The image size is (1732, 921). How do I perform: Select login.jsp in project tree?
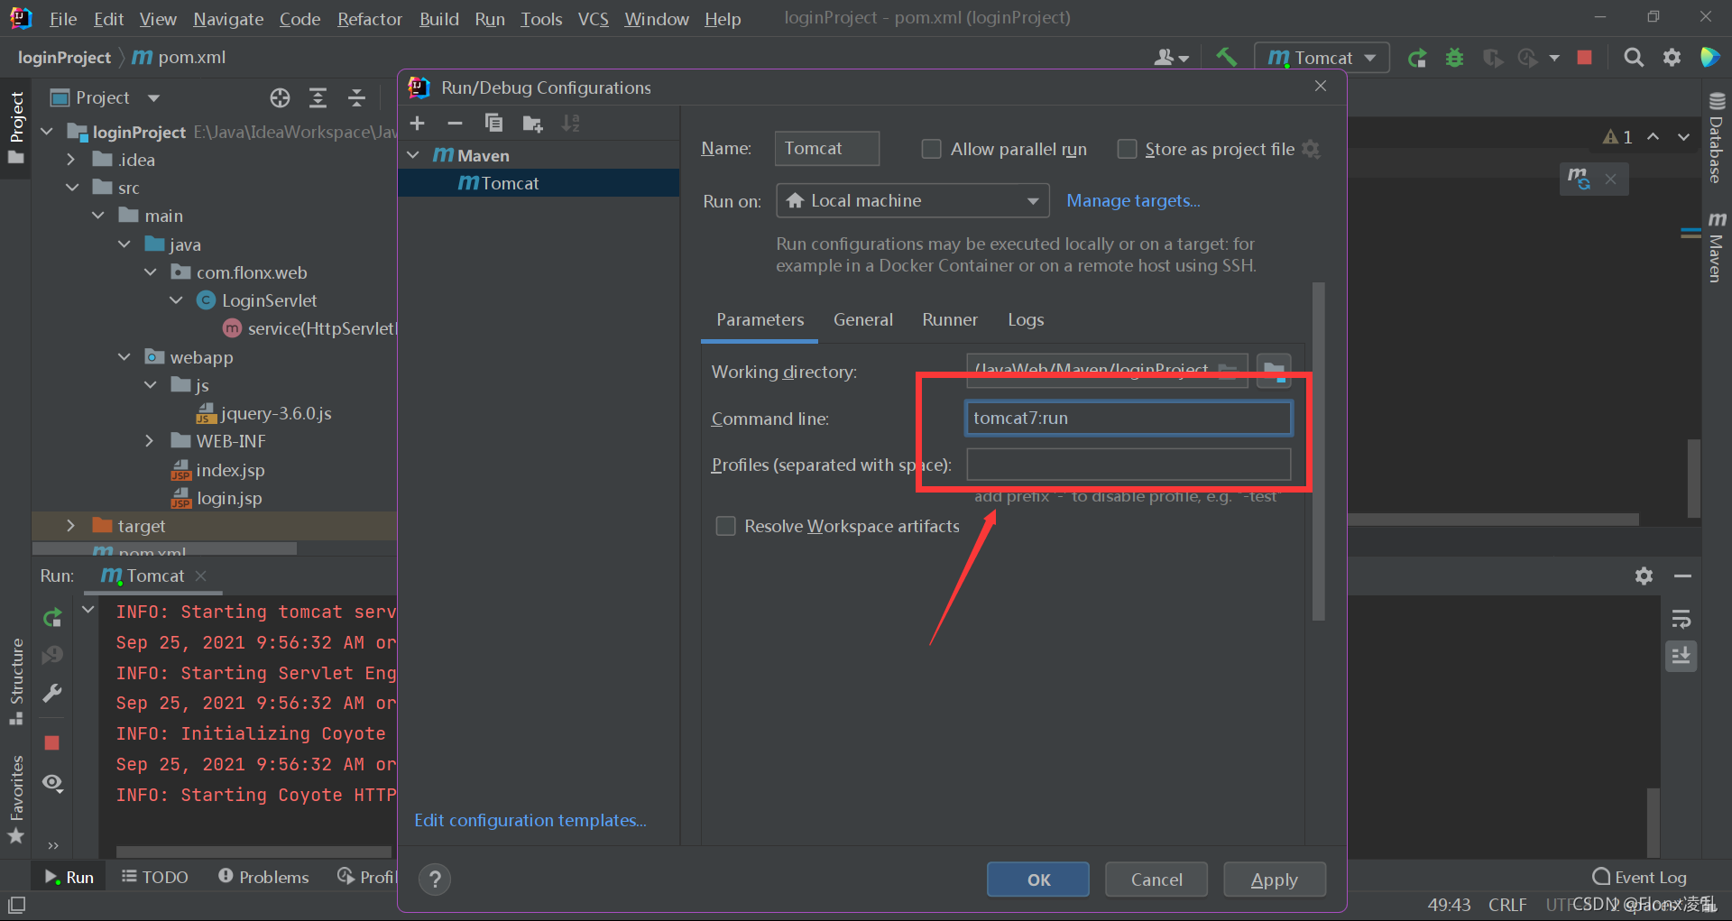pos(229,498)
